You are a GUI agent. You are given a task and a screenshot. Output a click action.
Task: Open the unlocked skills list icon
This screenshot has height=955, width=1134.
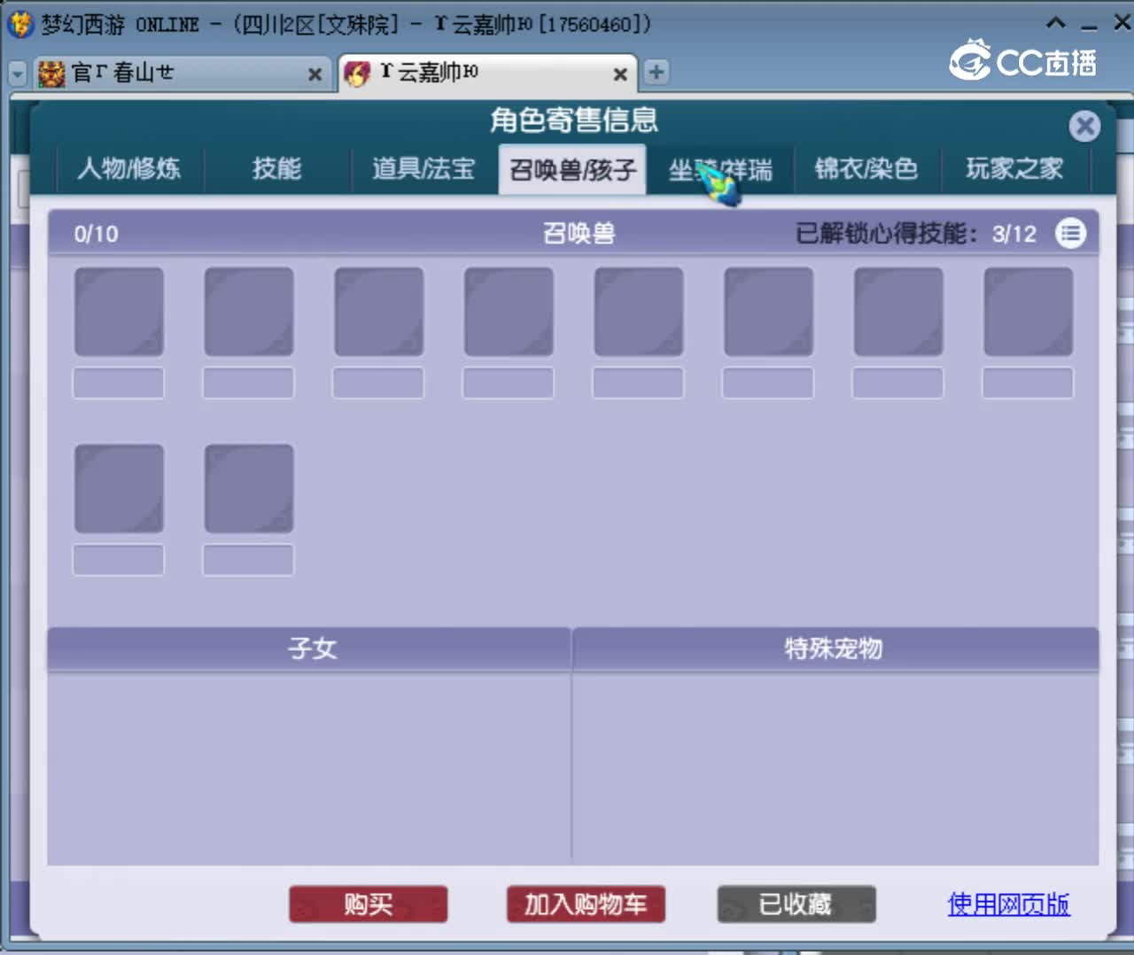point(1070,234)
